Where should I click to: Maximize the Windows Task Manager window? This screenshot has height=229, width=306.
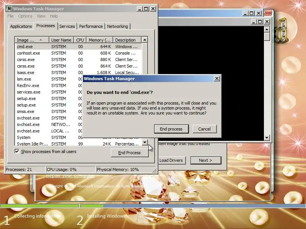[146, 9]
